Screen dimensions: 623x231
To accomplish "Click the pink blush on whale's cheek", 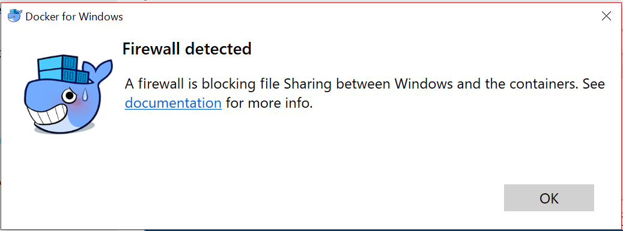I will pyautogui.click(x=78, y=103).
